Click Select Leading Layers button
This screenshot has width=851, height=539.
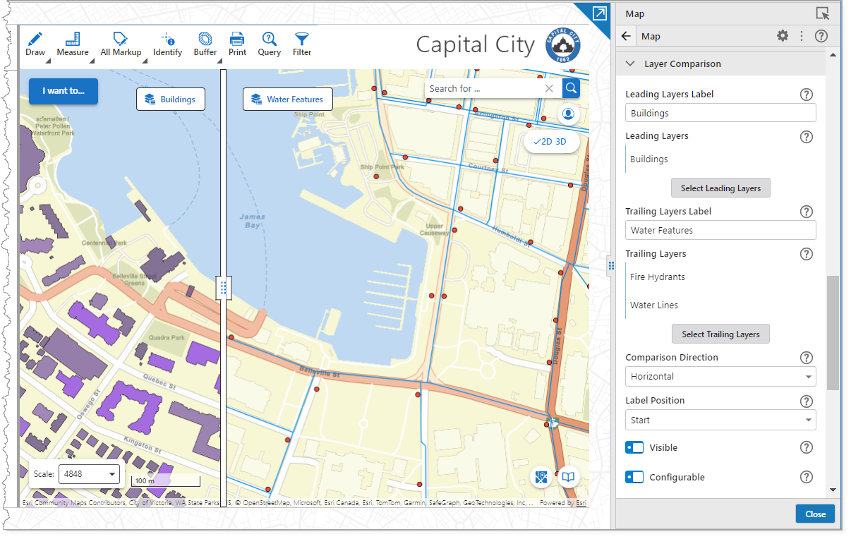click(720, 188)
